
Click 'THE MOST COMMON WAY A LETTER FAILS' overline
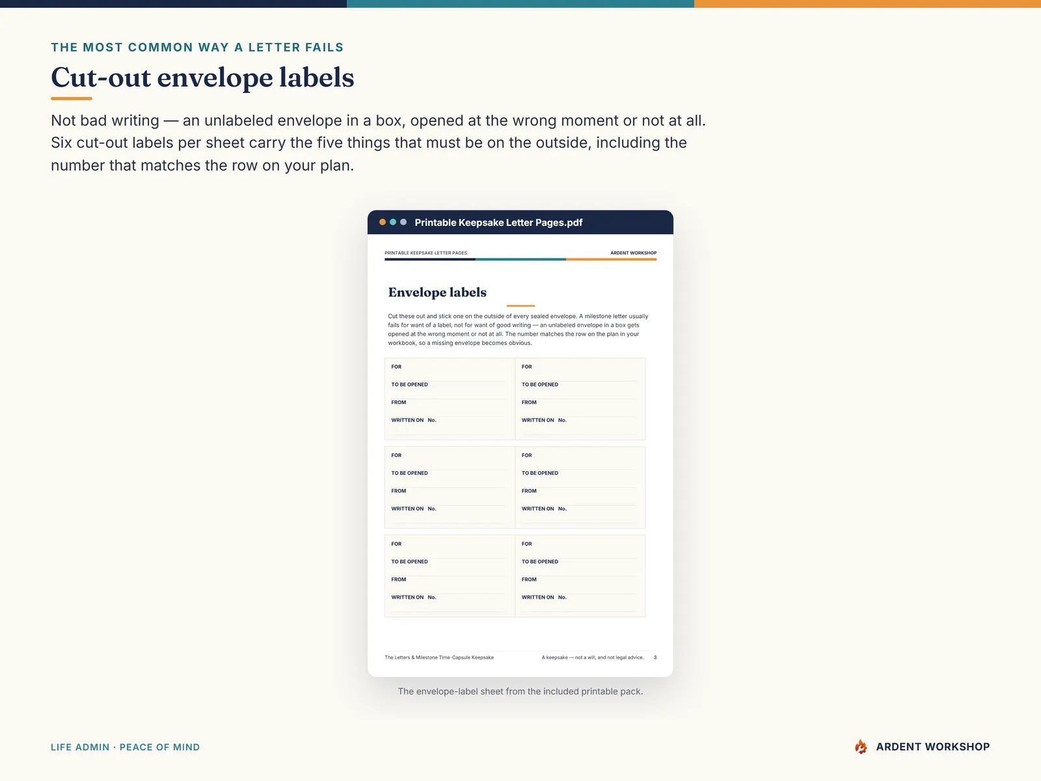point(197,48)
